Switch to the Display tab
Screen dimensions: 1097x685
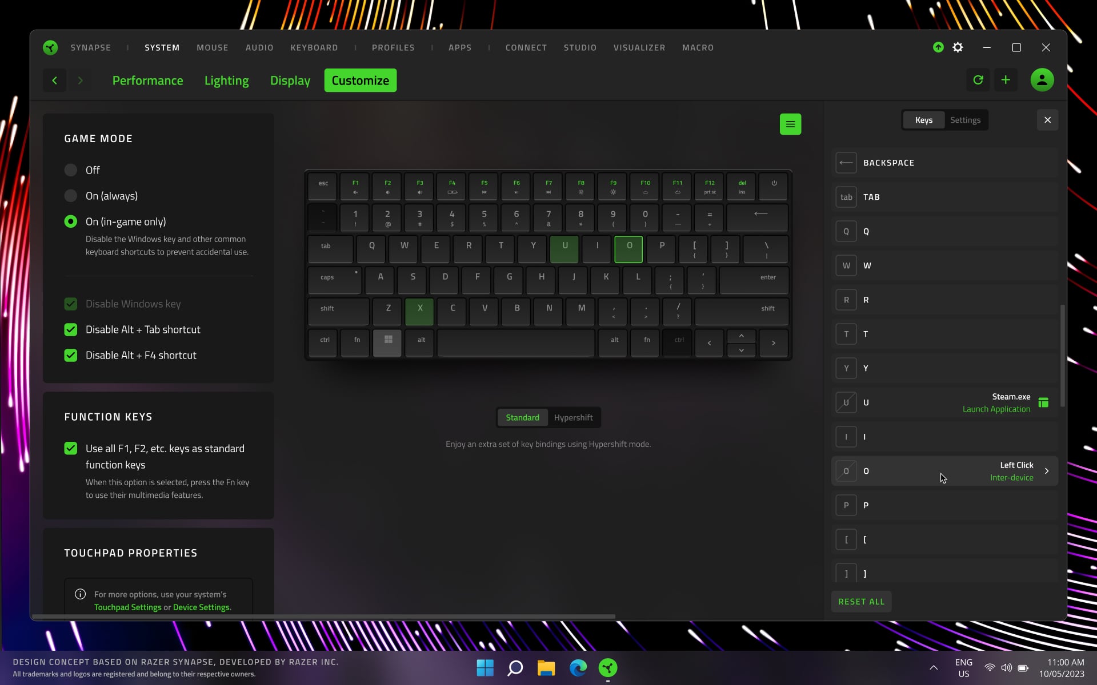point(290,80)
